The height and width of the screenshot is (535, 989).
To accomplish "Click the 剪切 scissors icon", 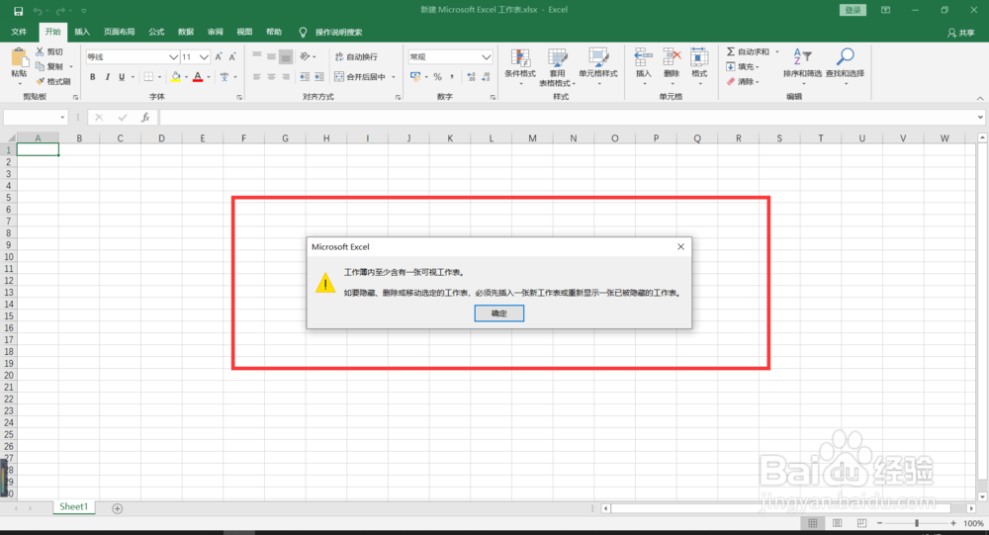I will click(x=40, y=51).
